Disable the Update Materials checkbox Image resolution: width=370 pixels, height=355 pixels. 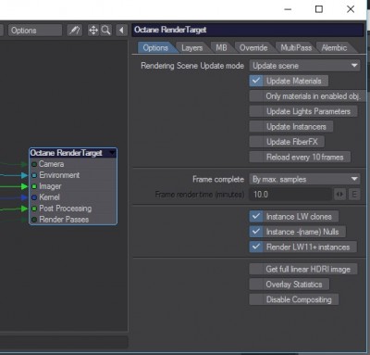[x=256, y=81]
